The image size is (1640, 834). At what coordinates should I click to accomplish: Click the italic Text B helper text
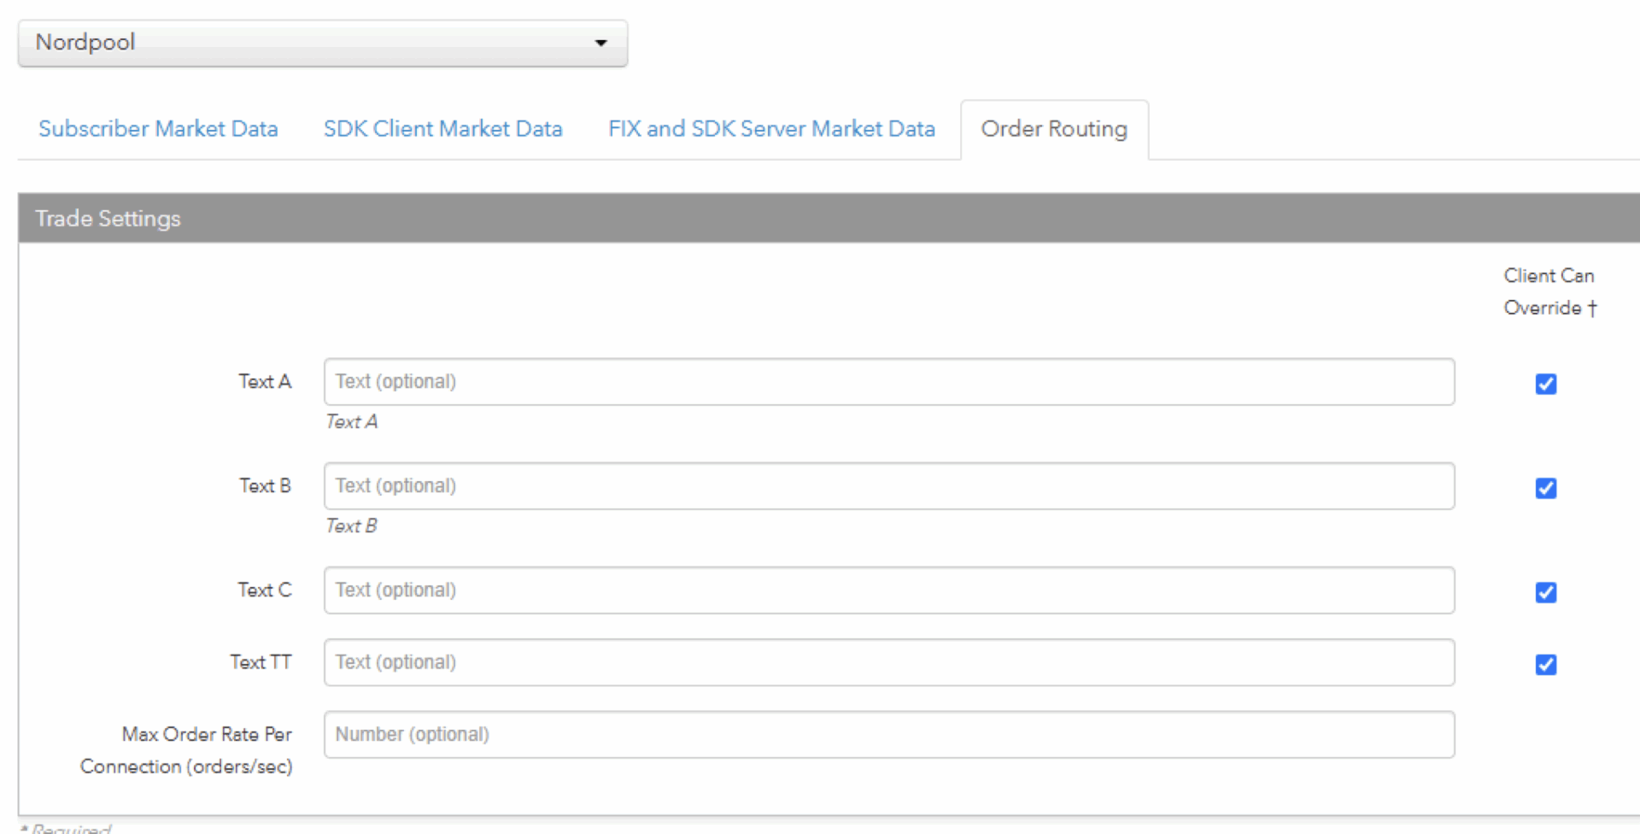(x=351, y=526)
